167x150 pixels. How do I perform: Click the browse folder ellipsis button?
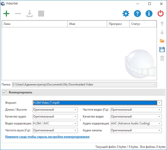[x=154, y=85]
